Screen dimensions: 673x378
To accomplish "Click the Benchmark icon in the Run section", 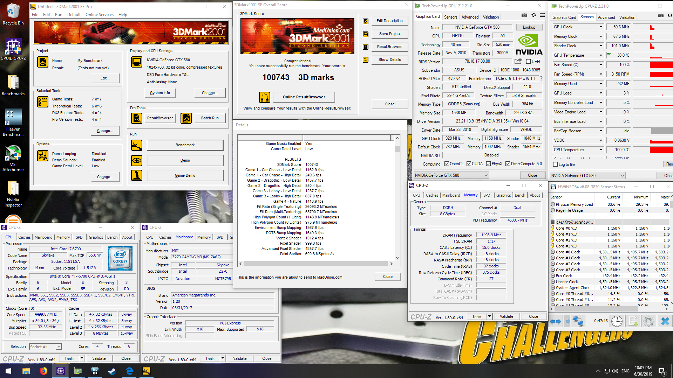I will pyautogui.click(x=136, y=145).
